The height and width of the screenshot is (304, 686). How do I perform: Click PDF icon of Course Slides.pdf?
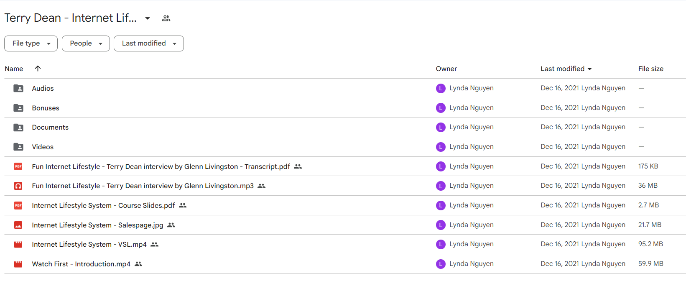(18, 205)
